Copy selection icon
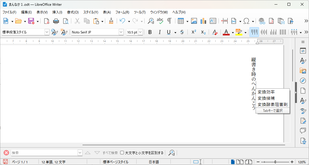Viewport: 309px width, 165px height. (87, 21)
